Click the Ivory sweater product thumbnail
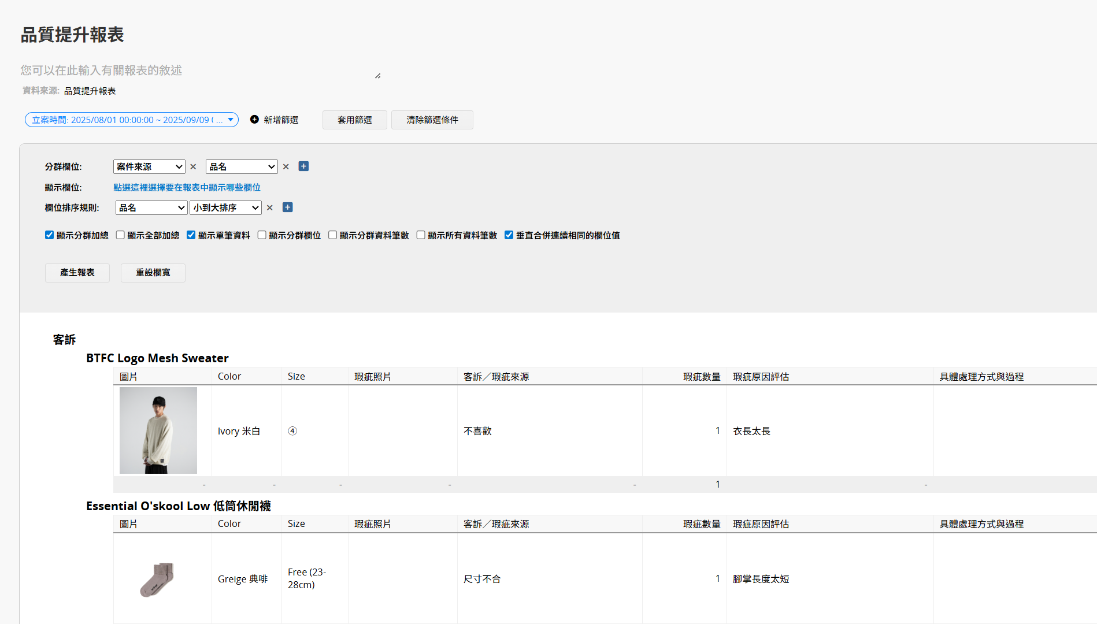The width and height of the screenshot is (1097, 624). [158, 430]
